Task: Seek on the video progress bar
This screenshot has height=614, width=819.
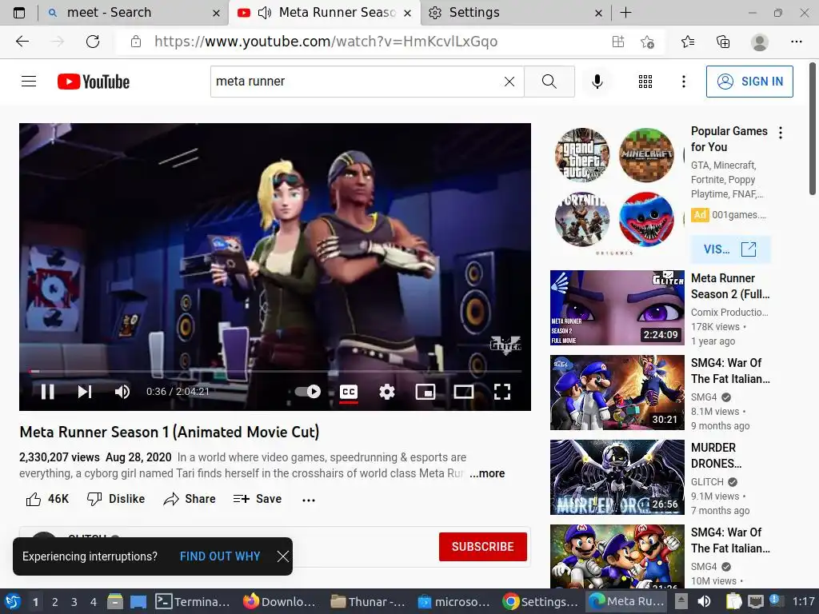Action: point(275,371)
